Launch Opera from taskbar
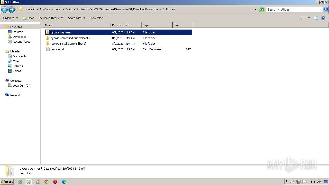The height and width of the screenshot is (185, 329). (55, 182)
